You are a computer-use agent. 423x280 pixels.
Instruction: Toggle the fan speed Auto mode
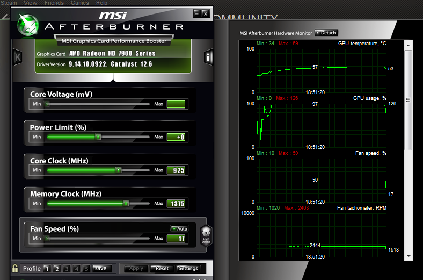[179, 228]
